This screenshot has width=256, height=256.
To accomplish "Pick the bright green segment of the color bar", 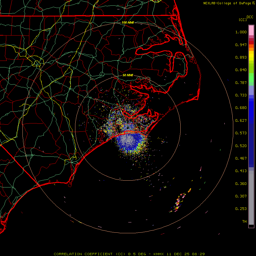I will 251,78.
